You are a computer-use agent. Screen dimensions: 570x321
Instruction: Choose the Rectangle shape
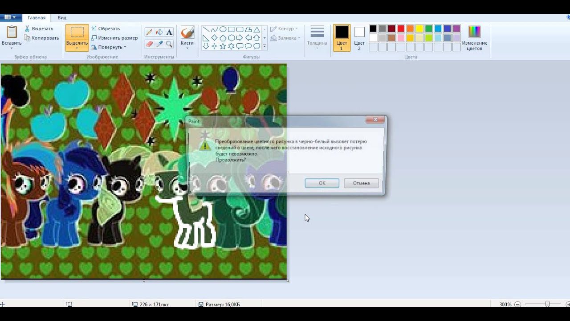231,29
